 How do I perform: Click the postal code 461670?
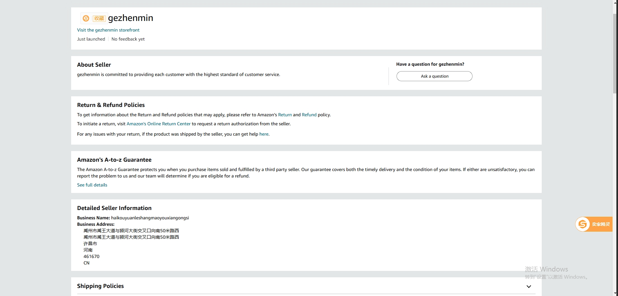pos(91,256)
